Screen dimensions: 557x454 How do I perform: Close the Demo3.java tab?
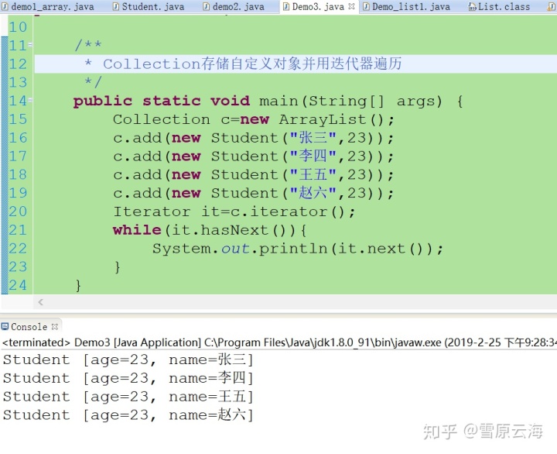click(351, 6)
